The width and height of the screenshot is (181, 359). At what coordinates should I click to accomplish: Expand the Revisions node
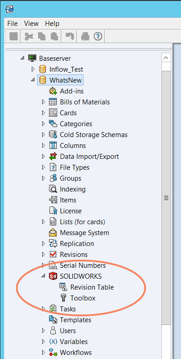[x=44, y=255]
